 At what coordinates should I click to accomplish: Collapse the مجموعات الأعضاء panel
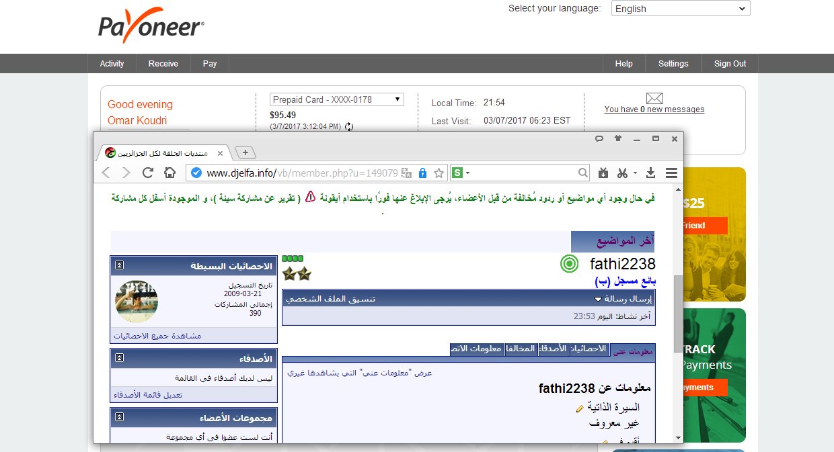point(118,417)
